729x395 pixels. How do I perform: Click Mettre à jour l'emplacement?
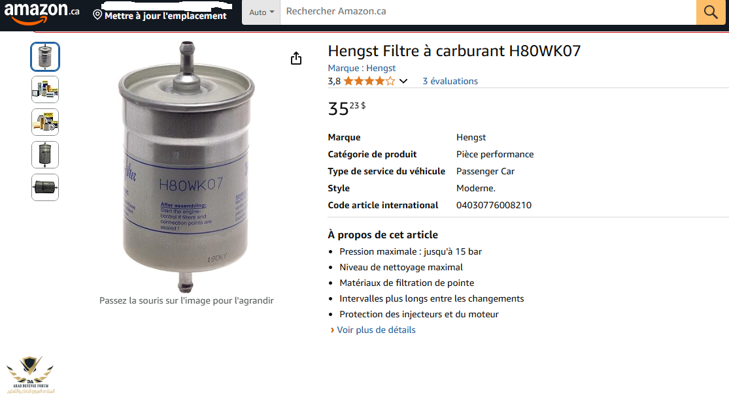(x=165, y=16)
